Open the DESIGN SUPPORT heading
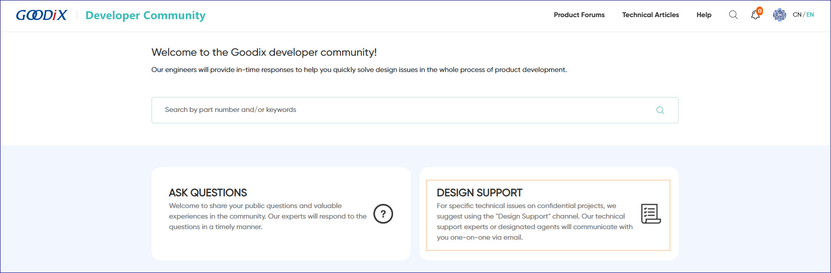The width and height of the screenshot is (831, 273). pos(479,193)
